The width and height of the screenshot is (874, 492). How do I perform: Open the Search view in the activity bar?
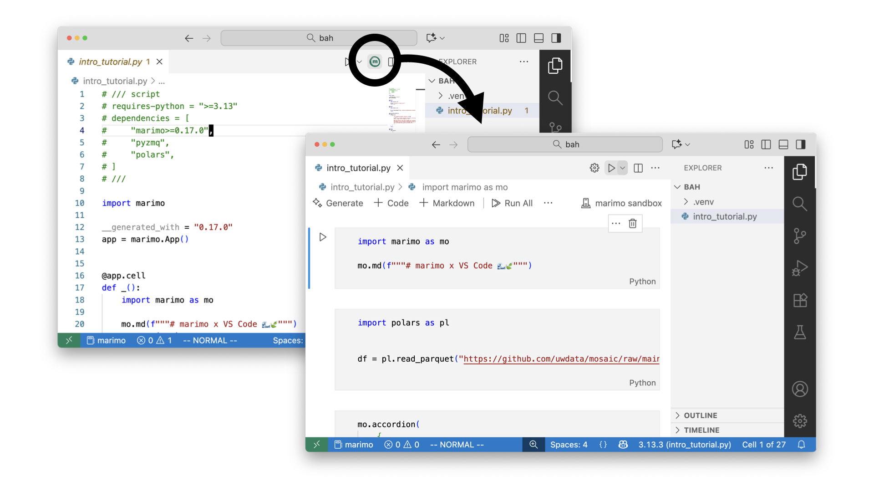[800, 204]
